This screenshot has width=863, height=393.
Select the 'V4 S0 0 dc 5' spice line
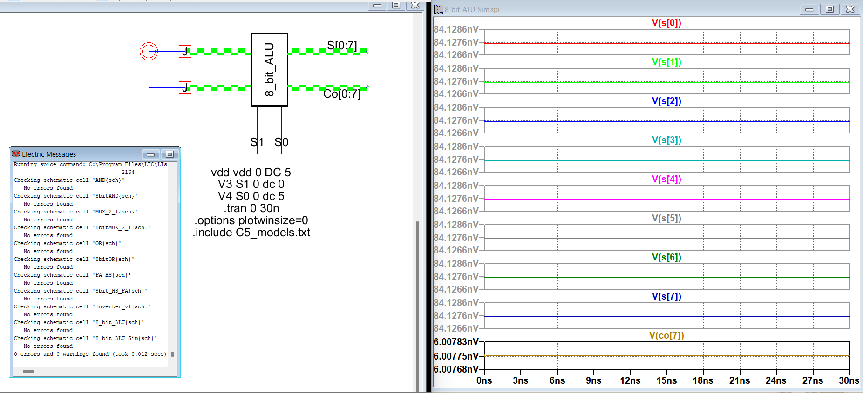251,196
